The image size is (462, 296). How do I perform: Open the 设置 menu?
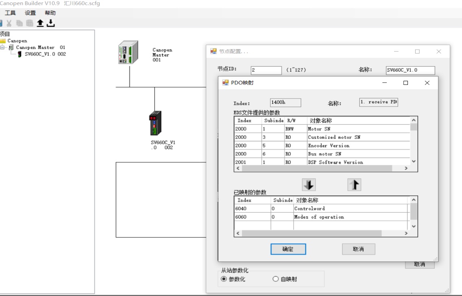tap(31, 13)
